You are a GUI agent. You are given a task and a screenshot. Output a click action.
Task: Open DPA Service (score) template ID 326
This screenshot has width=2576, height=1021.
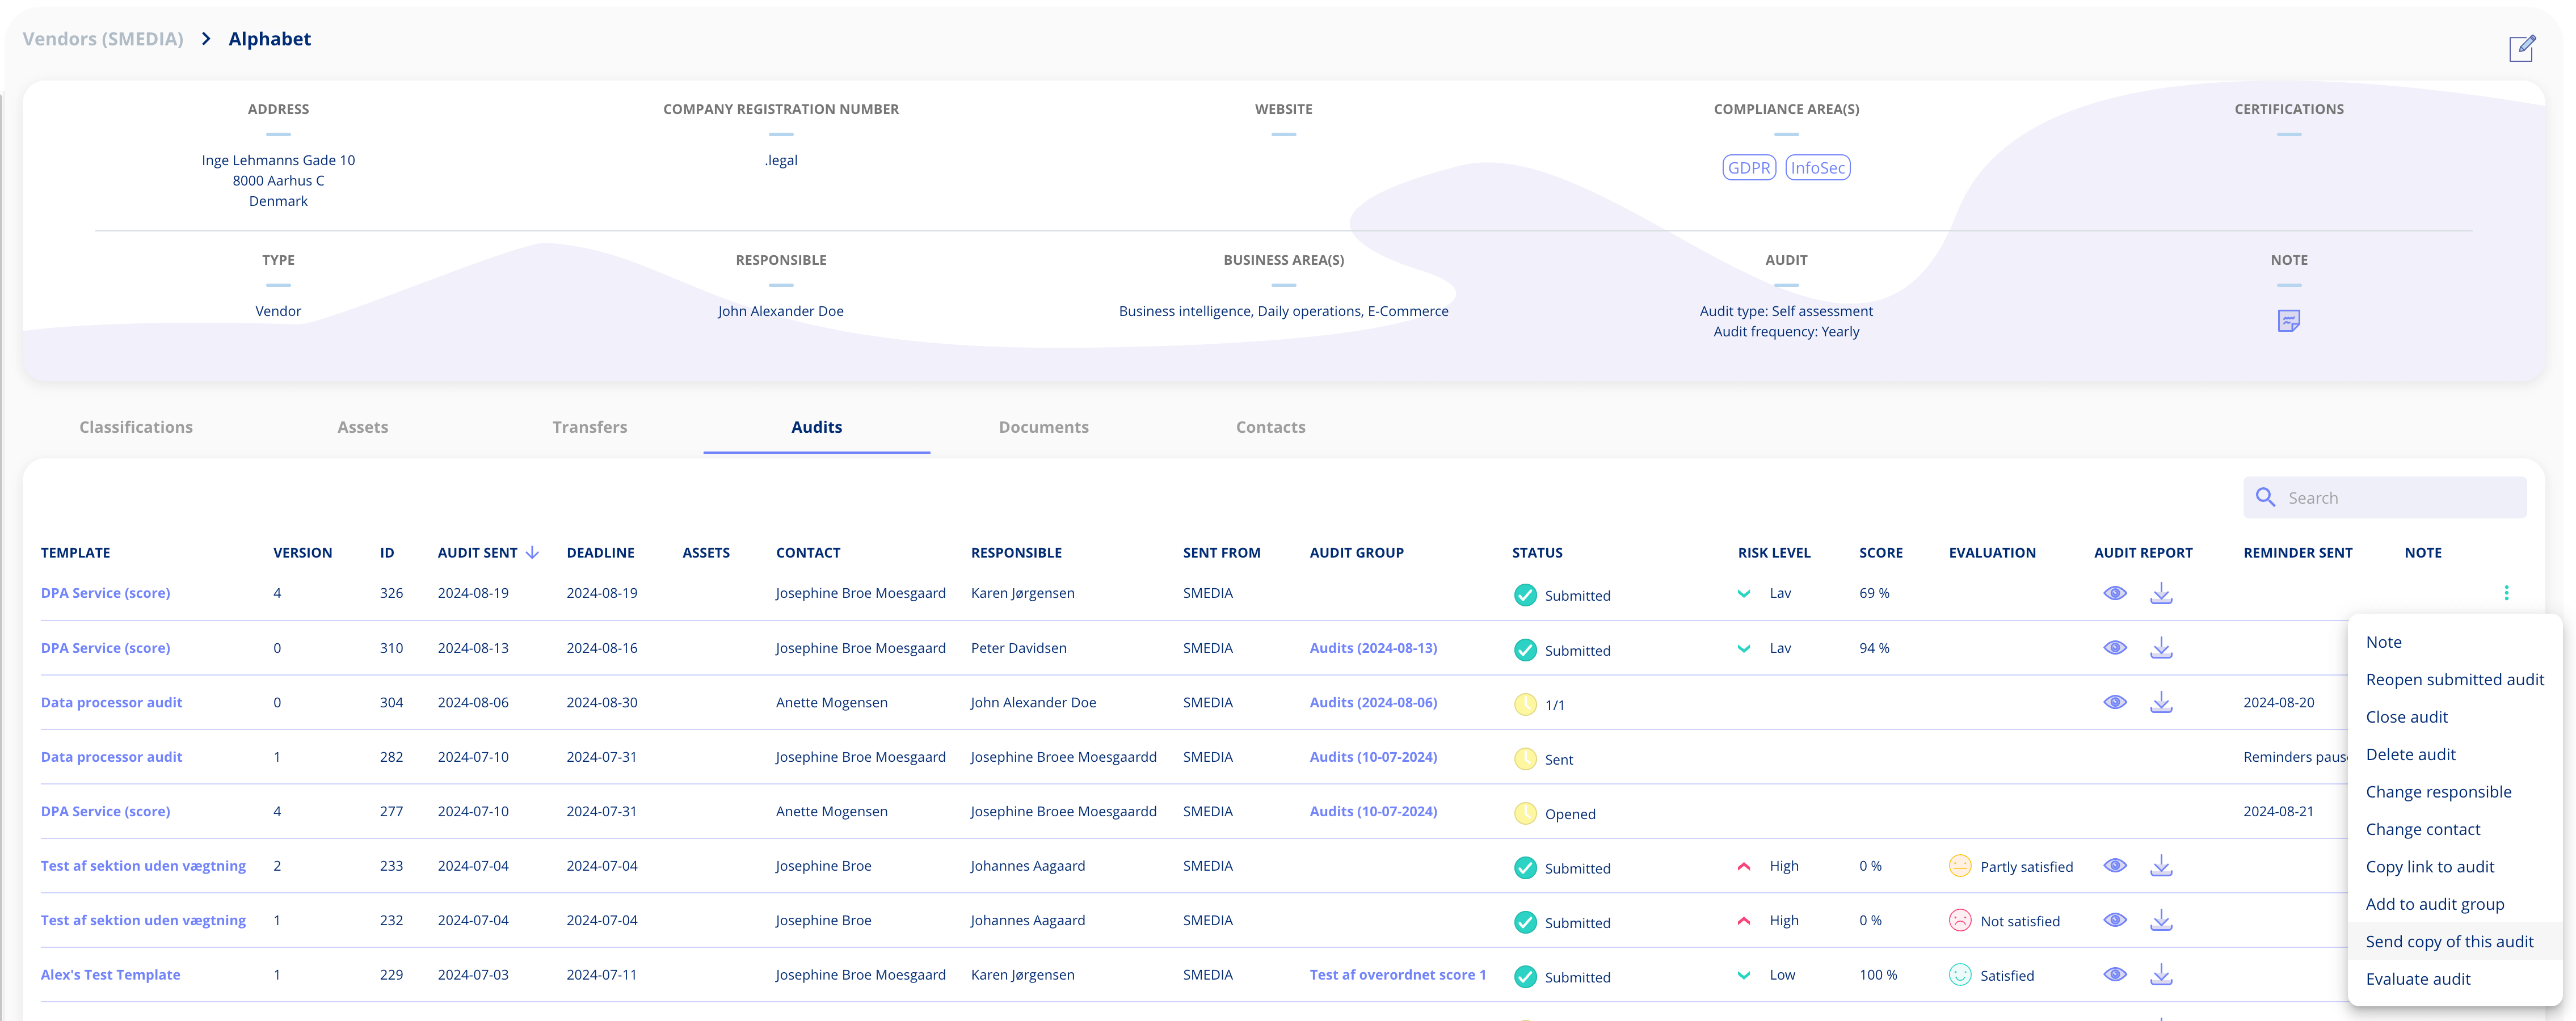[105, 593]
